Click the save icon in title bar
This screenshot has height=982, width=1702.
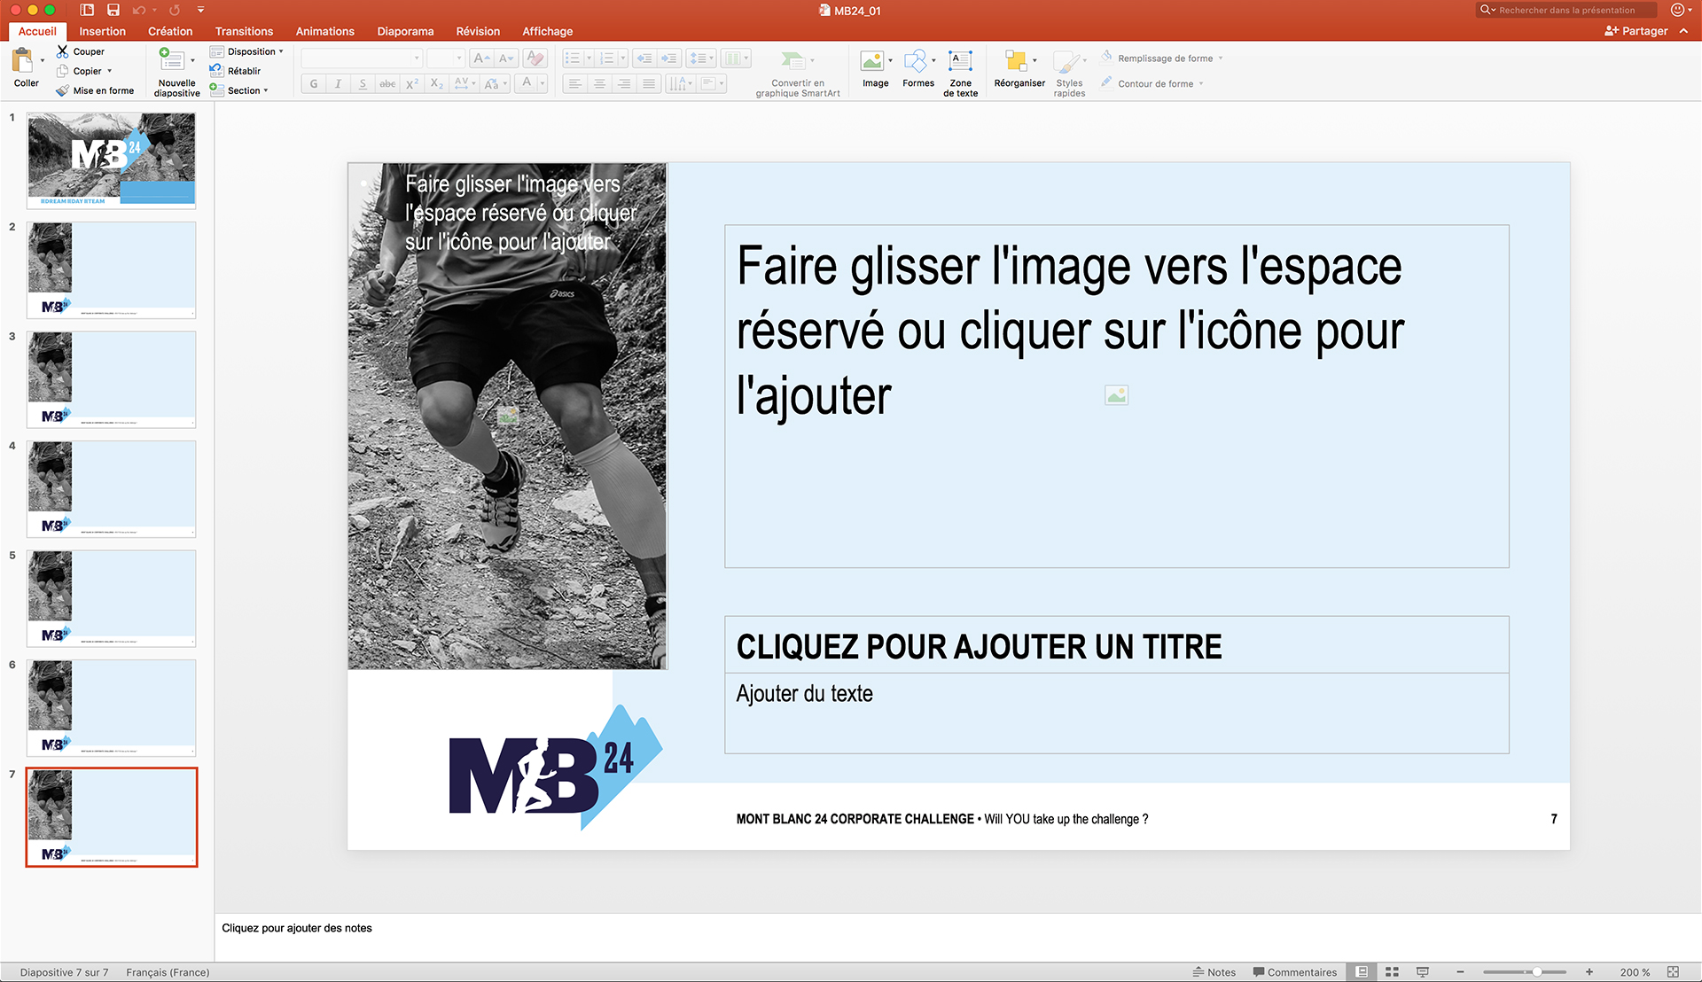[x=113, y=10]
